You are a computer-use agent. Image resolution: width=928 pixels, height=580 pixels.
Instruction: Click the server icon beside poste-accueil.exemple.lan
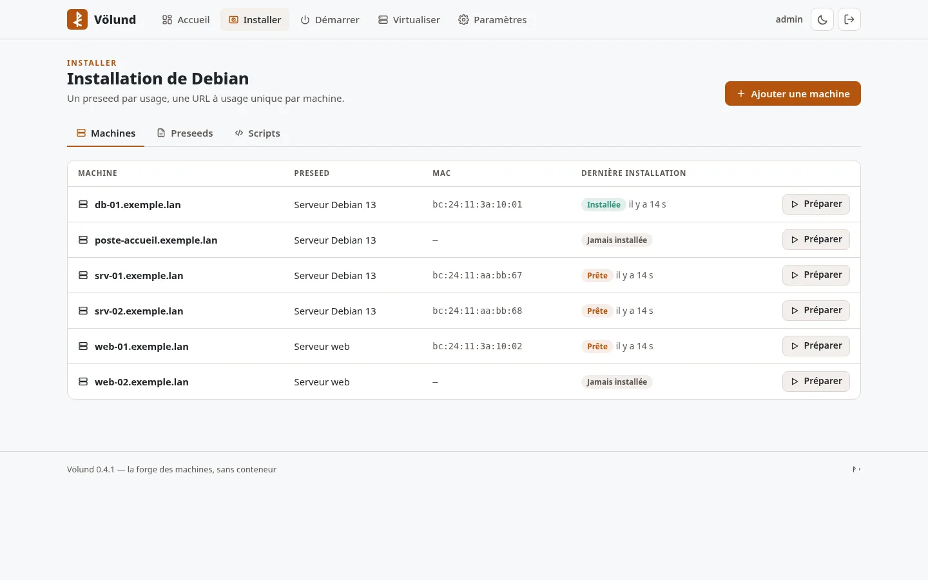[x=83, y=240]
